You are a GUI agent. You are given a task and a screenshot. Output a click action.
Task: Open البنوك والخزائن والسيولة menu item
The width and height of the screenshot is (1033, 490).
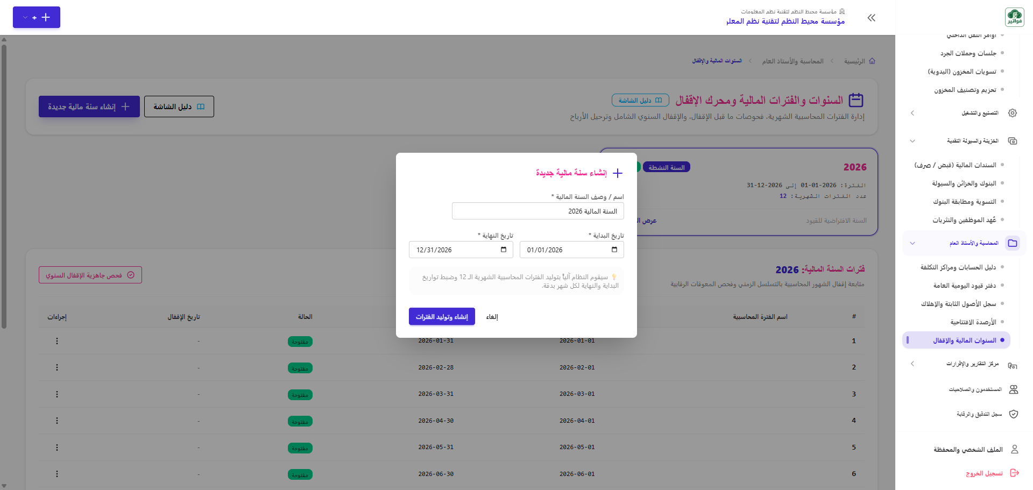pyautogui.click(x=964, y=183)
